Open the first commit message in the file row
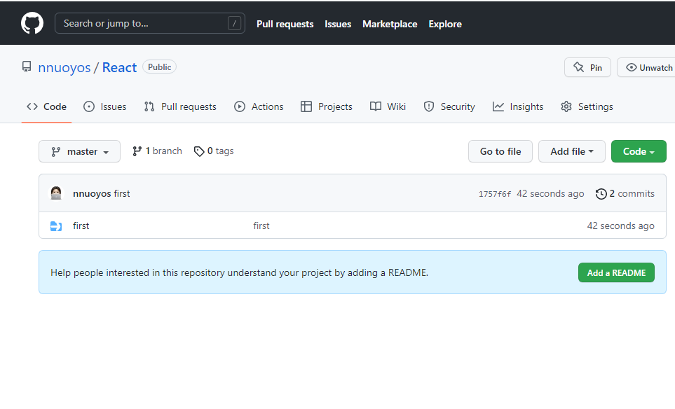This screenshot has height=409, width=675. (261, 226)
